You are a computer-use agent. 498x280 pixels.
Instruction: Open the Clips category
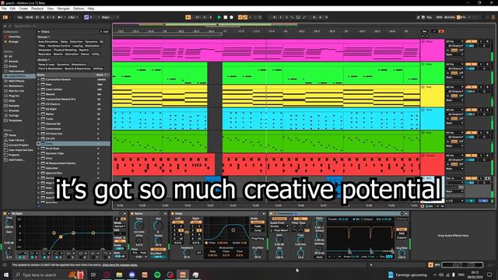coord(12,100)
